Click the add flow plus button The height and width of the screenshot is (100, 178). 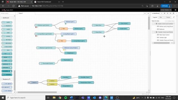pyautogui.click(x=145, y=13)
